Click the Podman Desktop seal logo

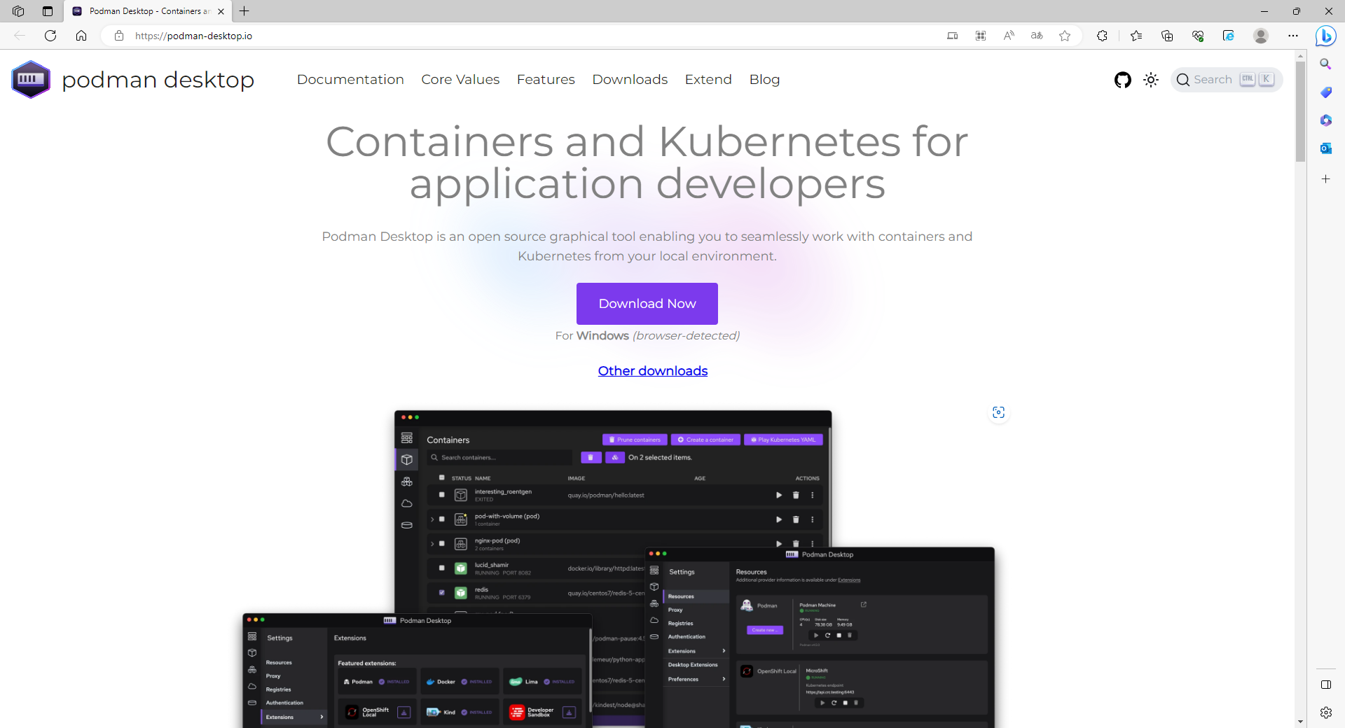pos(31,79)
